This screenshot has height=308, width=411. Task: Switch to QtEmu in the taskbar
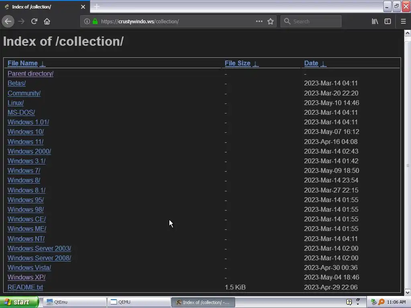click(x=74, y=302)
